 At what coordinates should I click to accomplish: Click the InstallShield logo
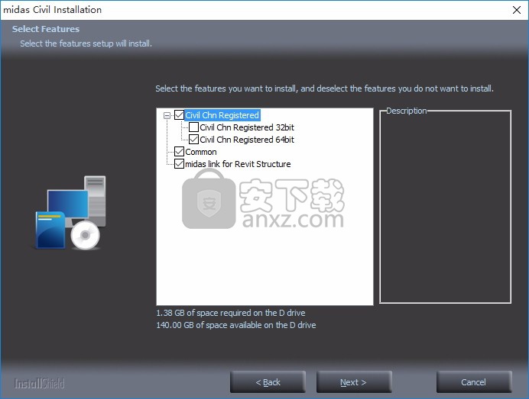[x=39, y=384]
